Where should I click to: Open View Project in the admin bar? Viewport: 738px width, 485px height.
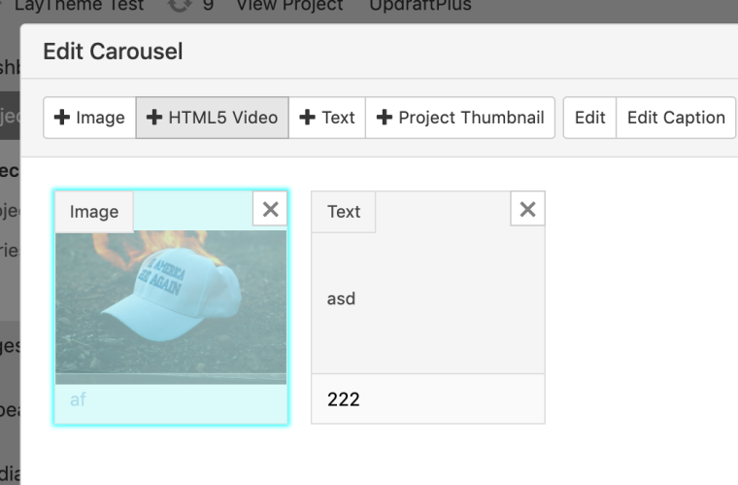pos(290,6)
